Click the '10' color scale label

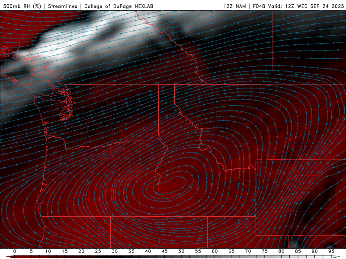tap(48, 251)
